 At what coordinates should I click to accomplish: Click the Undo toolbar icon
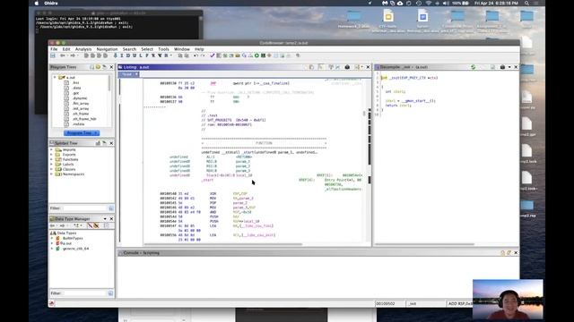196,55
